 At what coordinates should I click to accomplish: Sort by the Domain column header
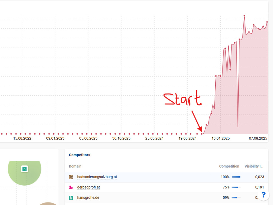point(75,166)
